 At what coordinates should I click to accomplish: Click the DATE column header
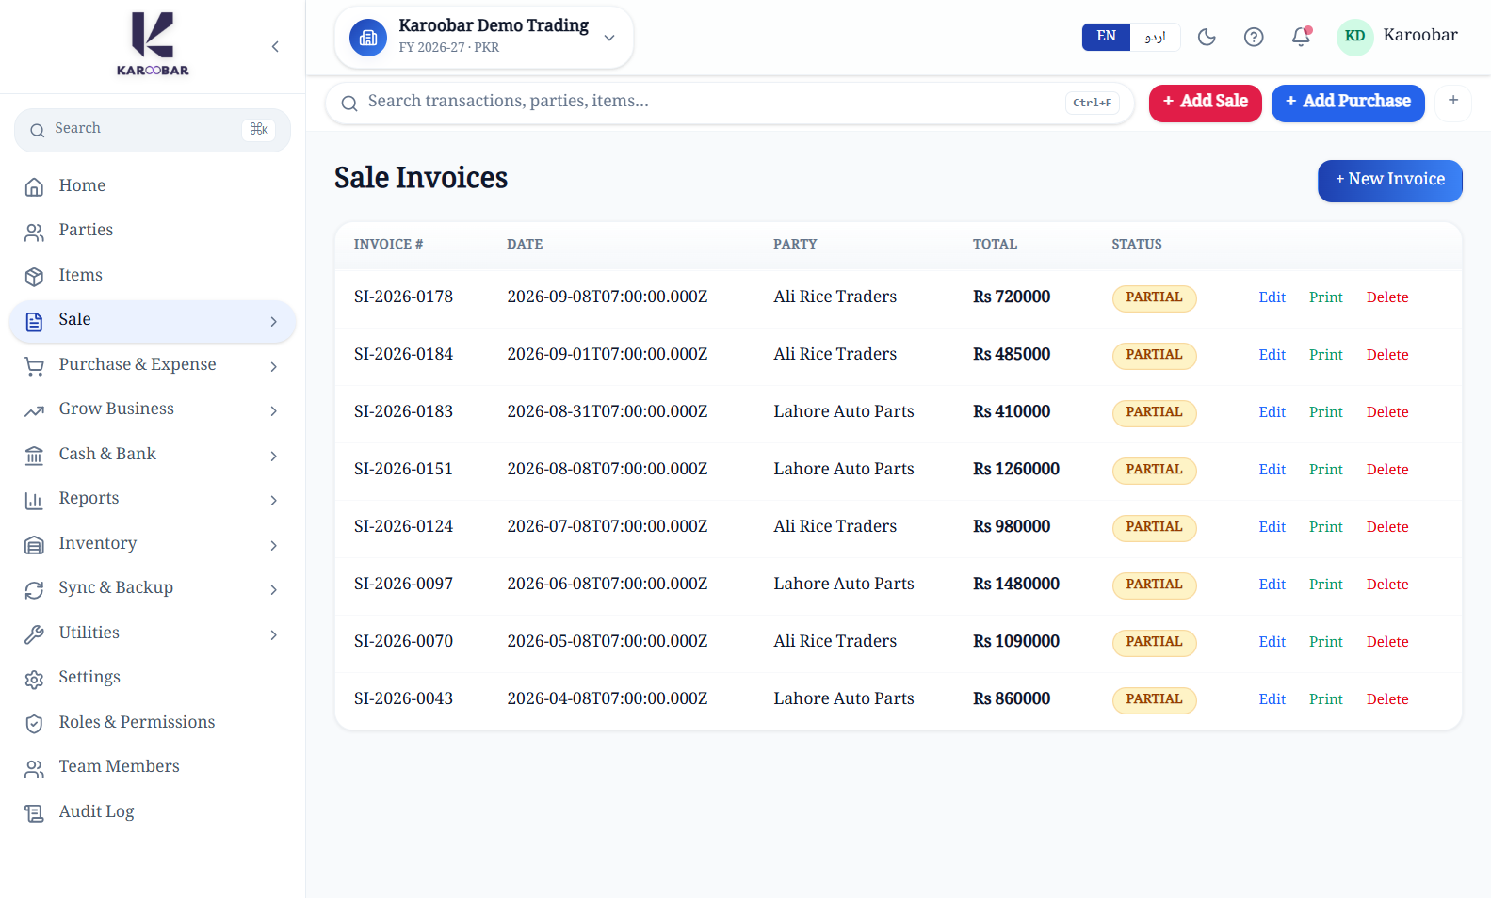[525, 244]
